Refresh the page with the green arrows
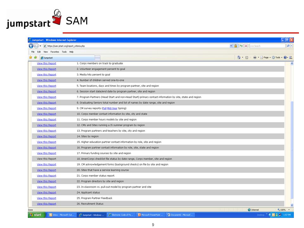Screen dimensions: 304x228 (241, 46)
